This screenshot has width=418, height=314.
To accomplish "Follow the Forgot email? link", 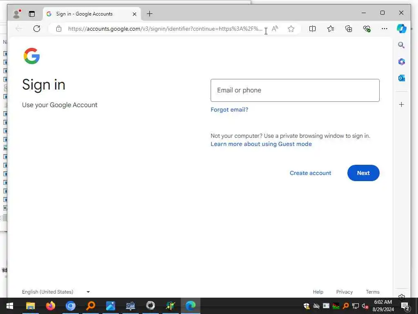I will point(229,110).
